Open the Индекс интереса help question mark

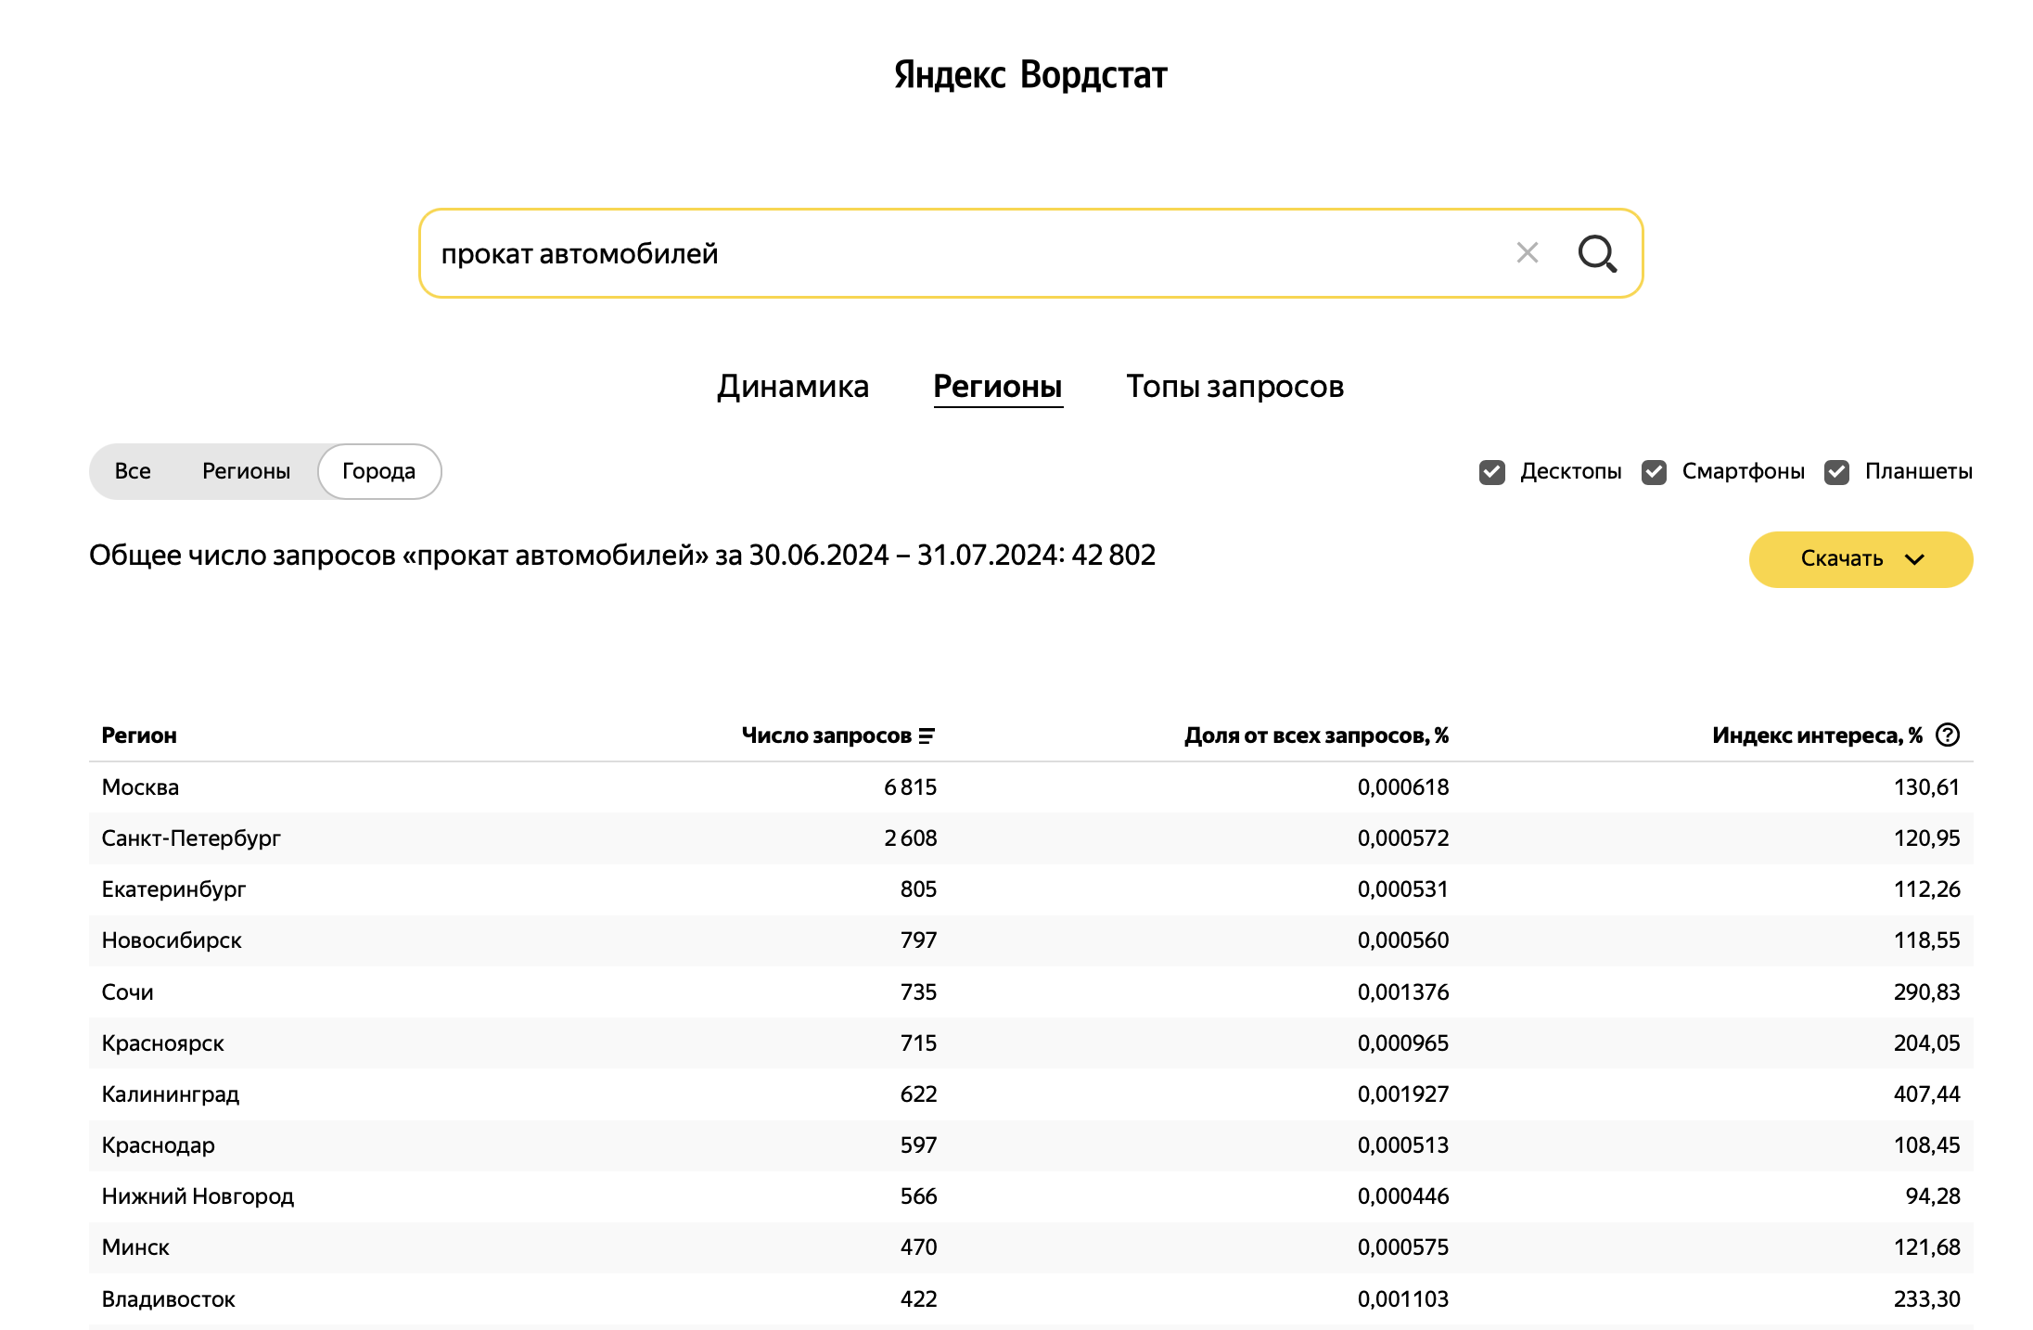click(x=1949, y=735)
